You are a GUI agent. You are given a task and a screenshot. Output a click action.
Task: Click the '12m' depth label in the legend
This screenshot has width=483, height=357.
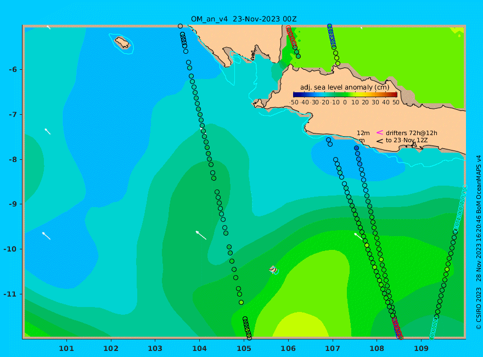pos(363,133)
